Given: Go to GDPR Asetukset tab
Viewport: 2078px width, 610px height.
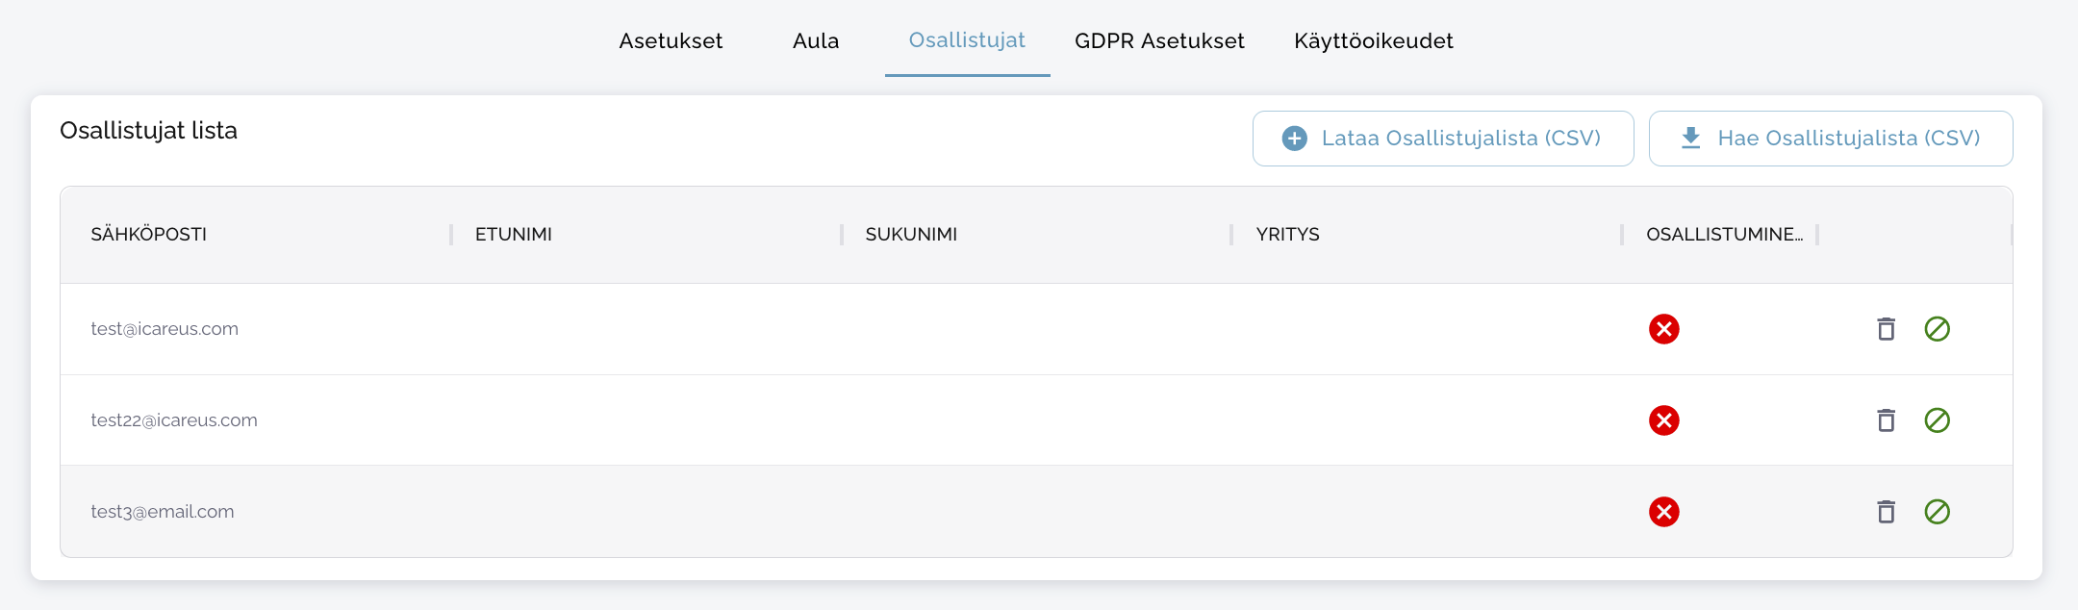Looking at the screenshot, I should pyautogui.click(x=1159, y=40).
